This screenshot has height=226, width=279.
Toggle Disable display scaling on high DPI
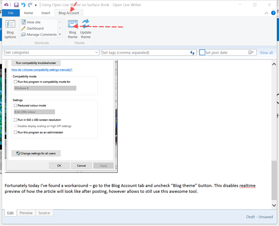(16, 126)
